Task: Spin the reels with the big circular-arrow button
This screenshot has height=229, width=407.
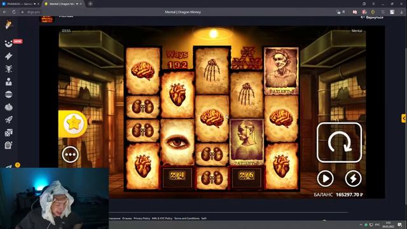Action: click(x=339, y=142)
